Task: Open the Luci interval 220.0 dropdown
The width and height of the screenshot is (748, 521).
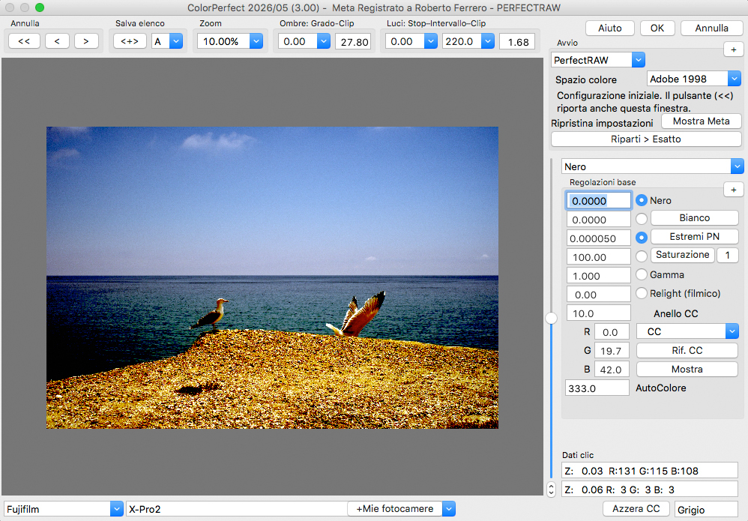Action: [x=487, y=41]
